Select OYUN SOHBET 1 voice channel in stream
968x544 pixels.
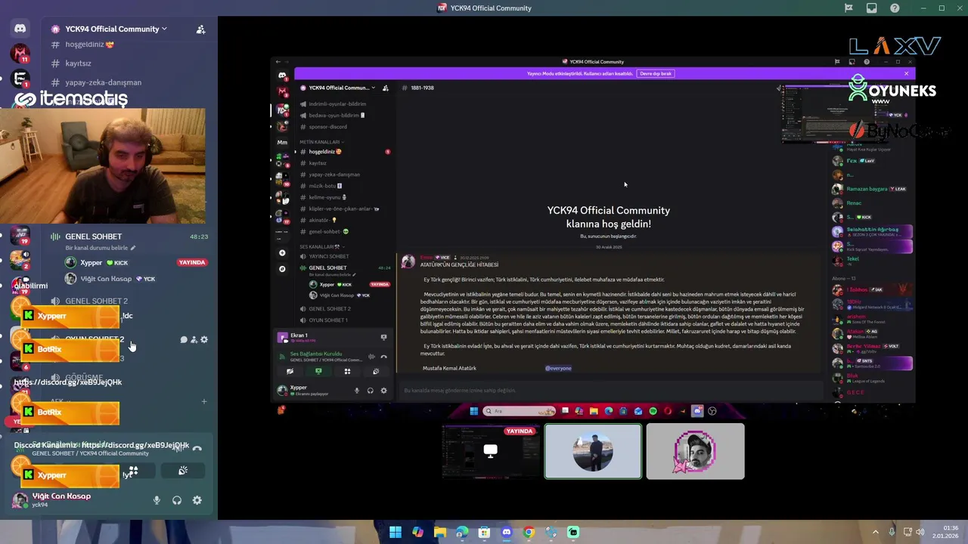(x=328, y=320)
